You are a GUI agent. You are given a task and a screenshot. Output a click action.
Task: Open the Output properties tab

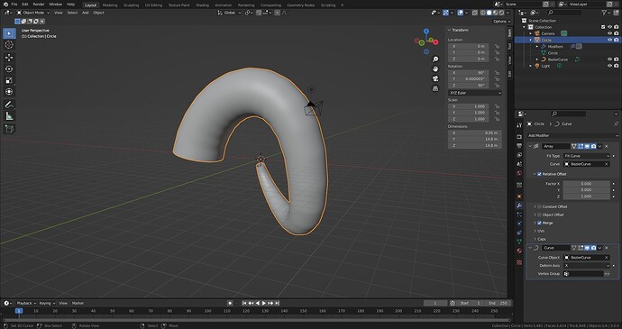519,146
